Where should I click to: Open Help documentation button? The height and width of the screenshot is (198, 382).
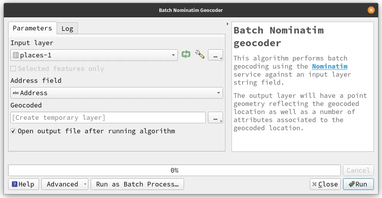[24, 184]
